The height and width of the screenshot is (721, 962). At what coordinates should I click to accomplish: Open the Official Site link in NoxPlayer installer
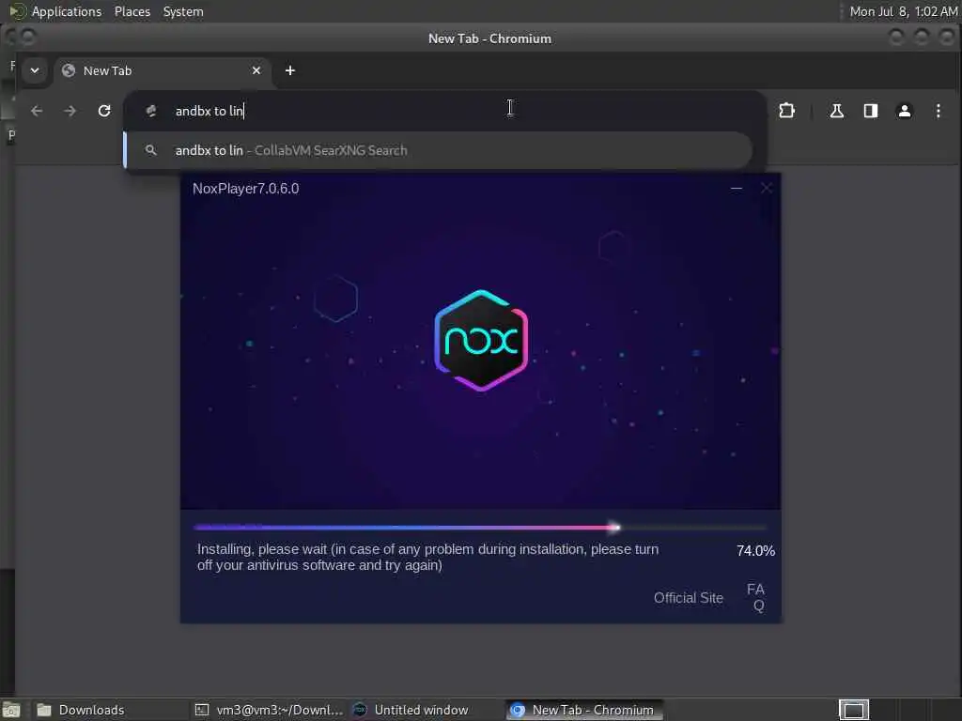click(x=689, y=598)
